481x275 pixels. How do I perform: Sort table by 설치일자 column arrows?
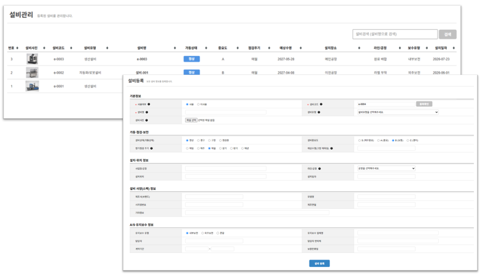(x=454, y=48)
